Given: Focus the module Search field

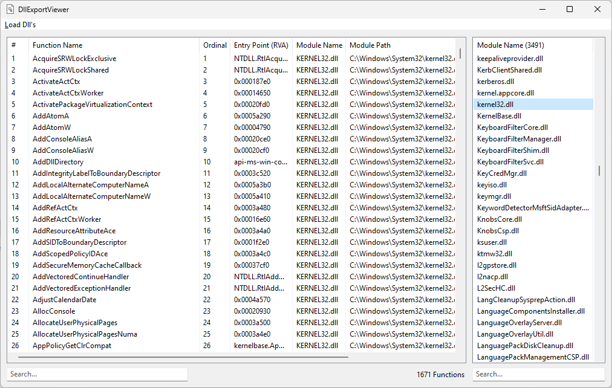Looking at the screenshot, I should 539,374.
